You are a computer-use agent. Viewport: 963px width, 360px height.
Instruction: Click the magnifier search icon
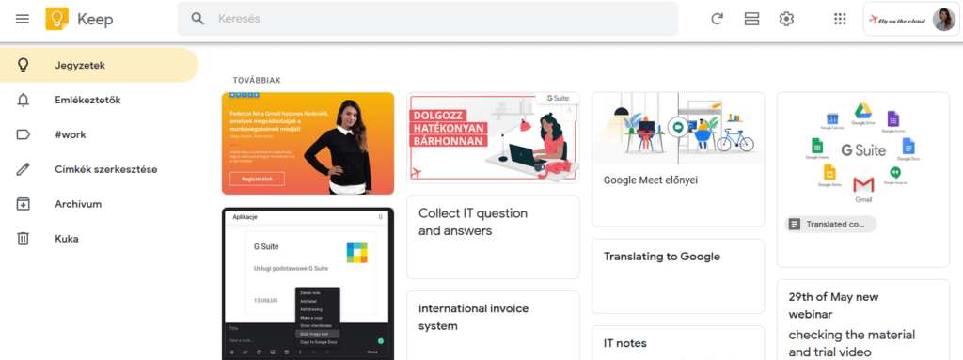[197, 19]
